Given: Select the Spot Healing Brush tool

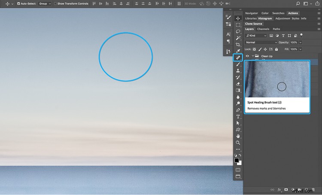Looking at the screenshot, I should pyautogui.click(x=238, y=58).
